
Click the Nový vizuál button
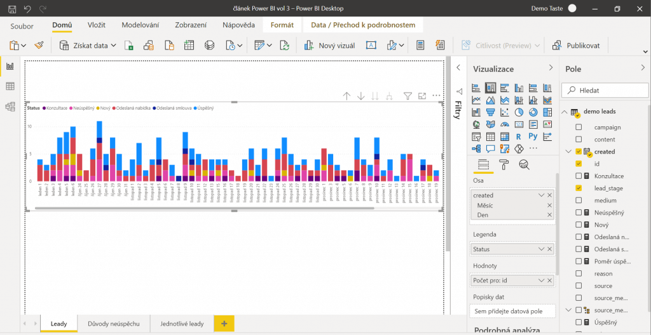pyautogui.click(x=329, y=46)
